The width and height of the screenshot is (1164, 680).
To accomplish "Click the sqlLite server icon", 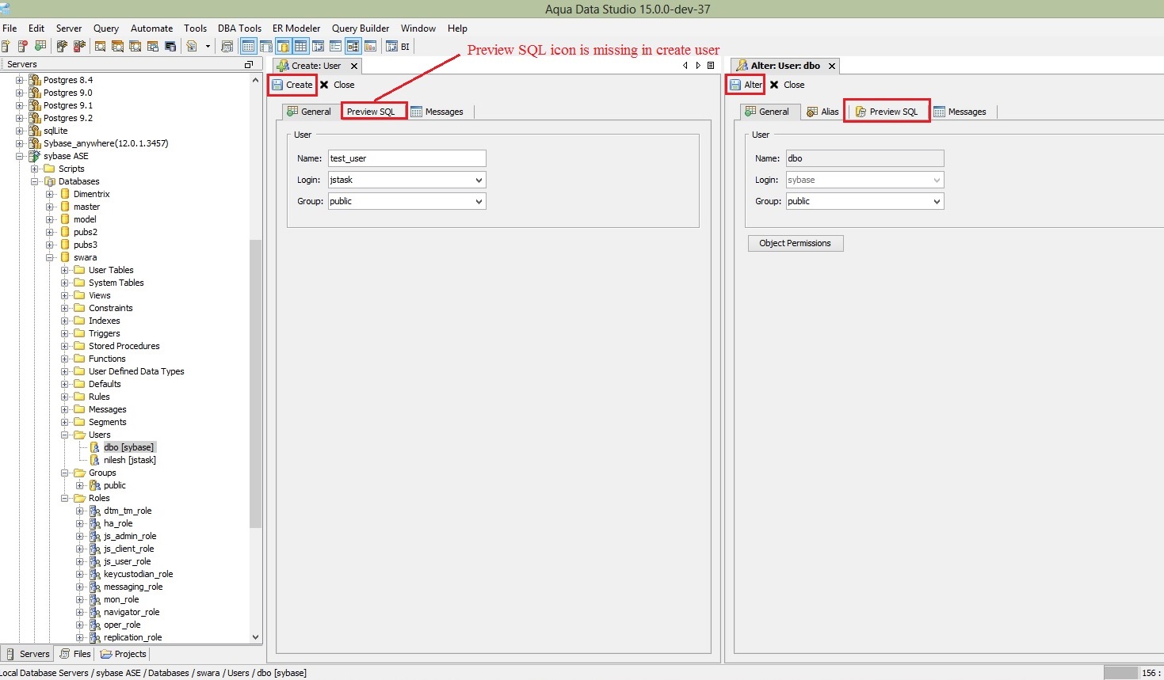I will click(35, 131).
